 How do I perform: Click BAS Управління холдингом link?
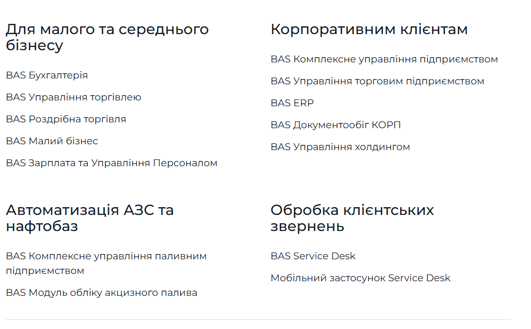340,147
